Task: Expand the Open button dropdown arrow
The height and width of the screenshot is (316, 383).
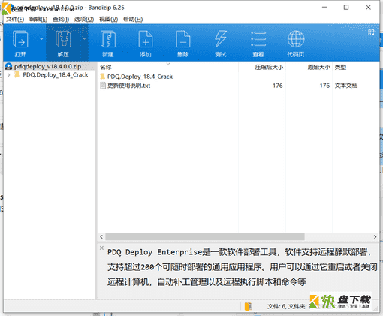Action: coord(41,39)
